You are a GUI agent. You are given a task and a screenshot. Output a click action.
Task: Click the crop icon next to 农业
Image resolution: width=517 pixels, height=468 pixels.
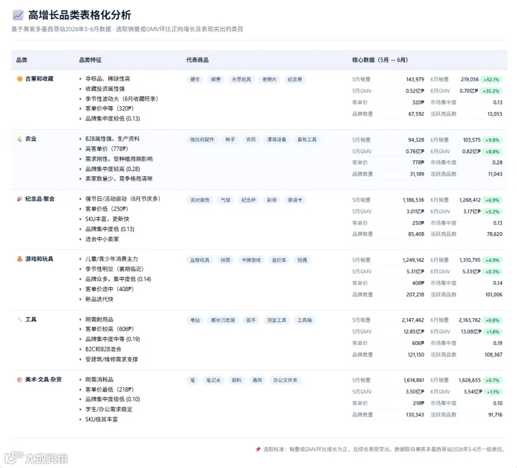[20, 139]
